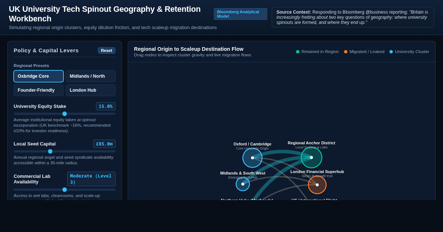Click the University Cluster legend item

[x=409, y=52]
